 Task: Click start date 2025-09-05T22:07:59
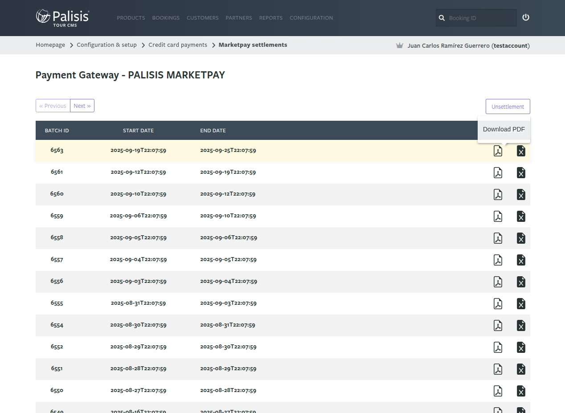click(x=139, y=237)
